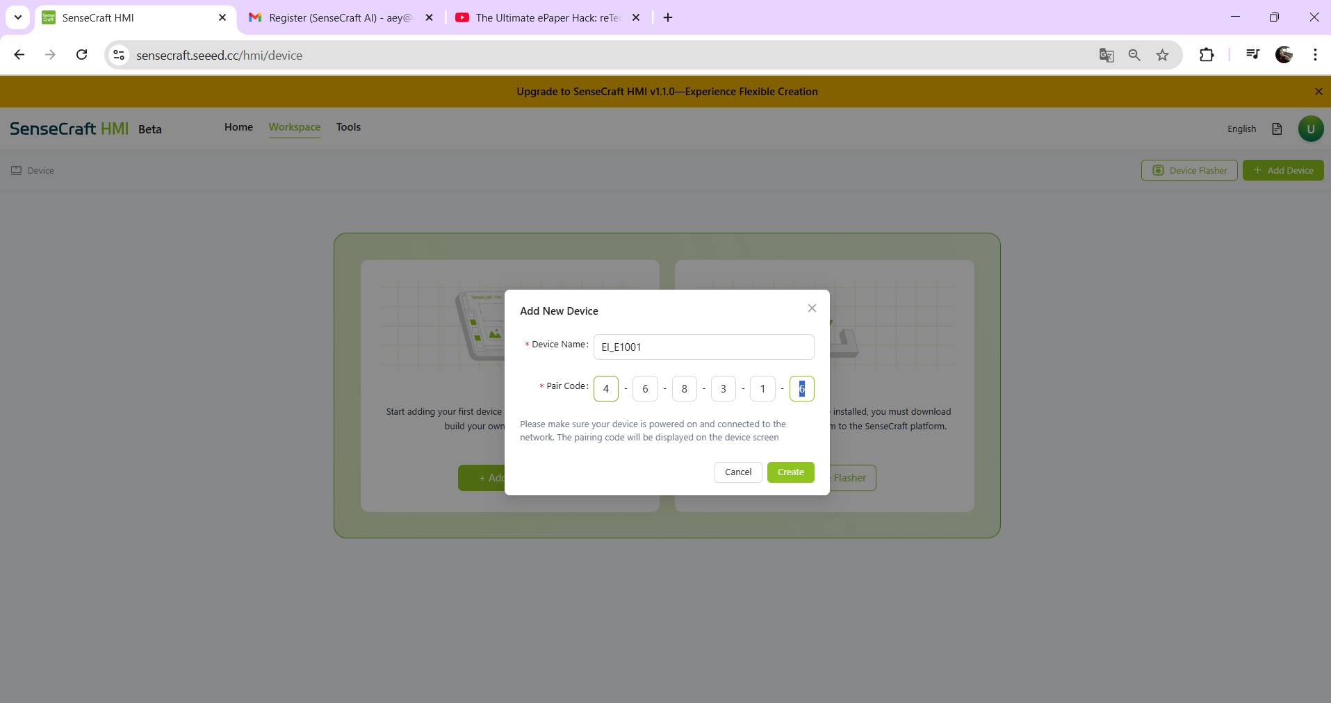Screen dimensions: 1331x703
Task: Close the Add New Device dialog
Action: point(812,308)
